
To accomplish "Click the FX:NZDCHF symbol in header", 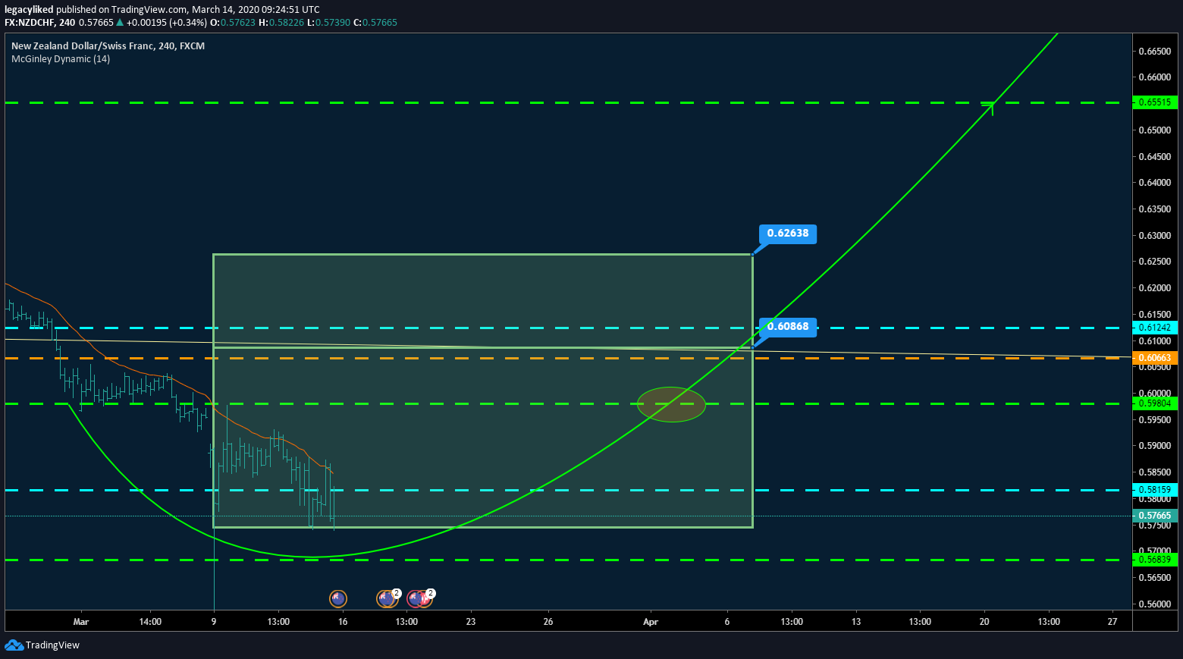I will point(30,23).
